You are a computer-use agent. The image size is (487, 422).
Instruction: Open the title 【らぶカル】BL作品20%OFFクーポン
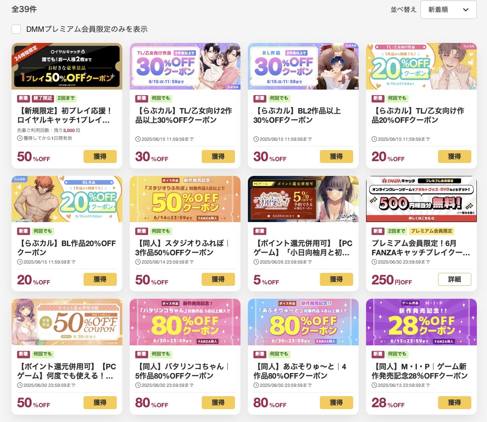66,247
